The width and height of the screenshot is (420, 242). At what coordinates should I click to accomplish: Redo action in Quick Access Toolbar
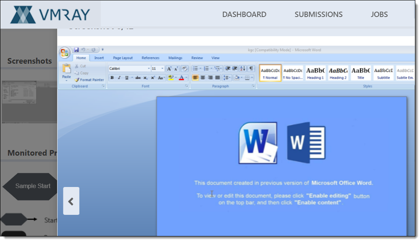click(x=93, y=50)
